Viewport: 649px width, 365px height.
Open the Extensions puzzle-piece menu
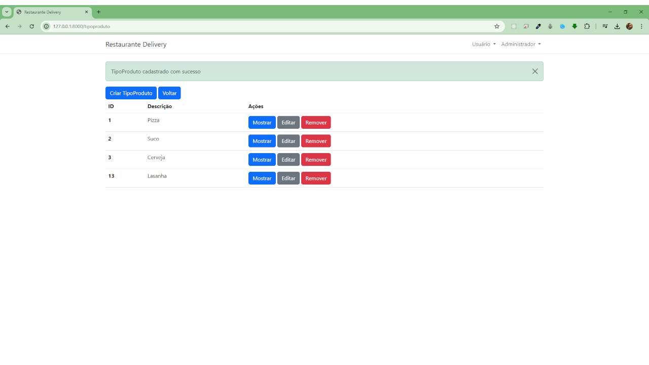tap(587, 26)
